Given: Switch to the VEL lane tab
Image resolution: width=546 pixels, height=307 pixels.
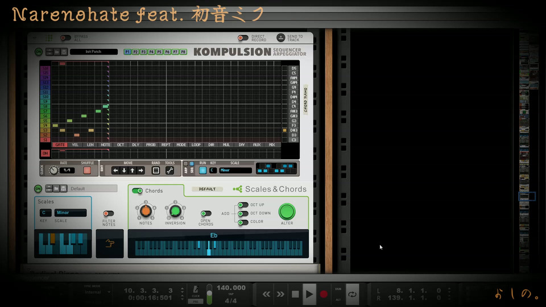Looking at the screenshot, I should (75, 145).
